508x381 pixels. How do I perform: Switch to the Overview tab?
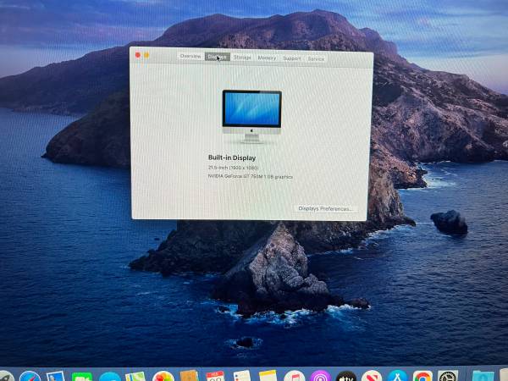point(190,57)
